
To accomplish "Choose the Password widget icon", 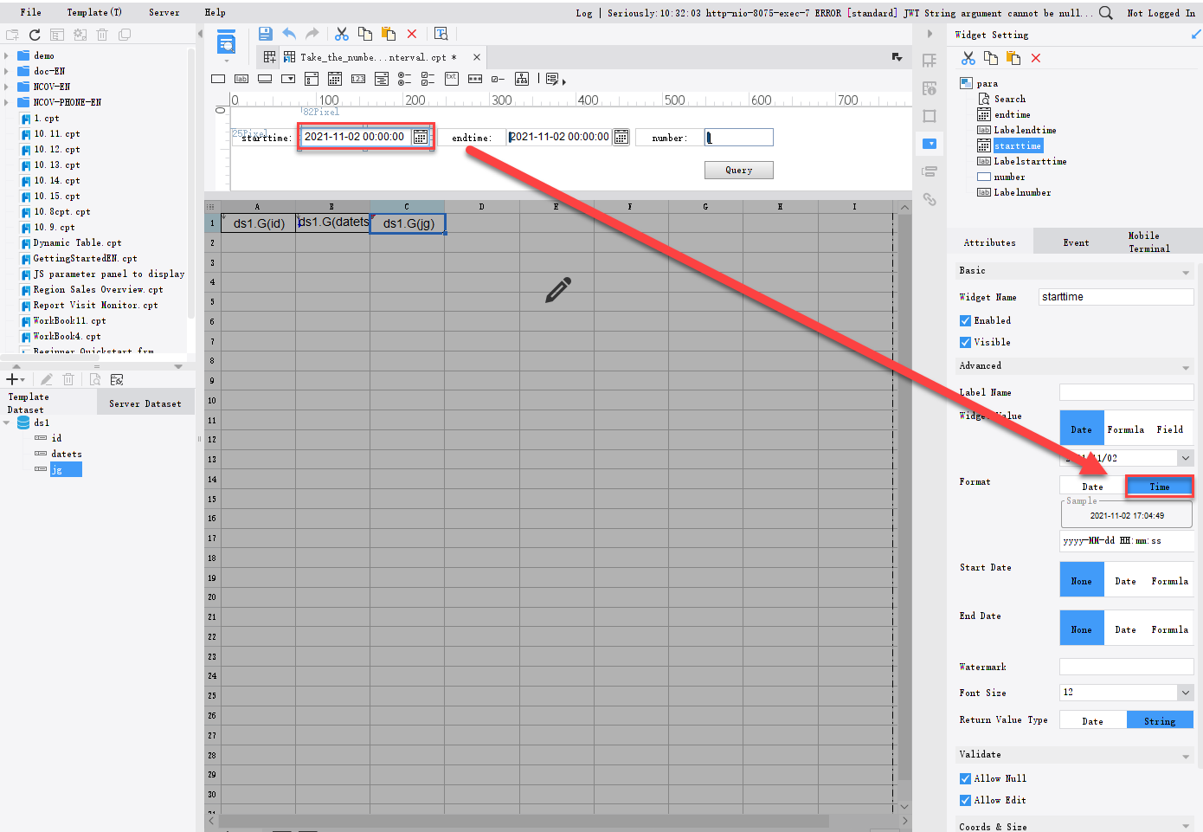I will pyautogui.click(x=474, y=79).
